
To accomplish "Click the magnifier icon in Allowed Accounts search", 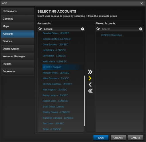I will pos(98,29).
